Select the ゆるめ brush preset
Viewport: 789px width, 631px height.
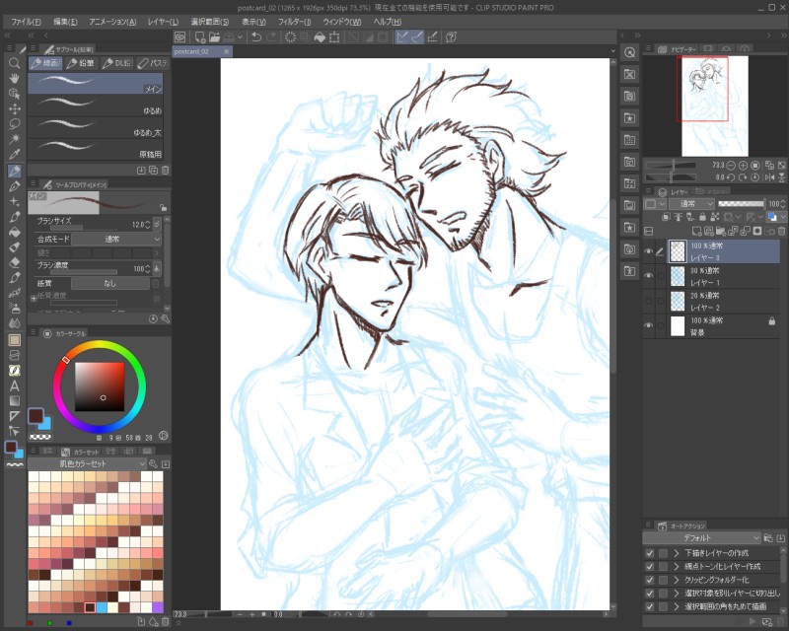pyautogui.click(x=95, y=105)
